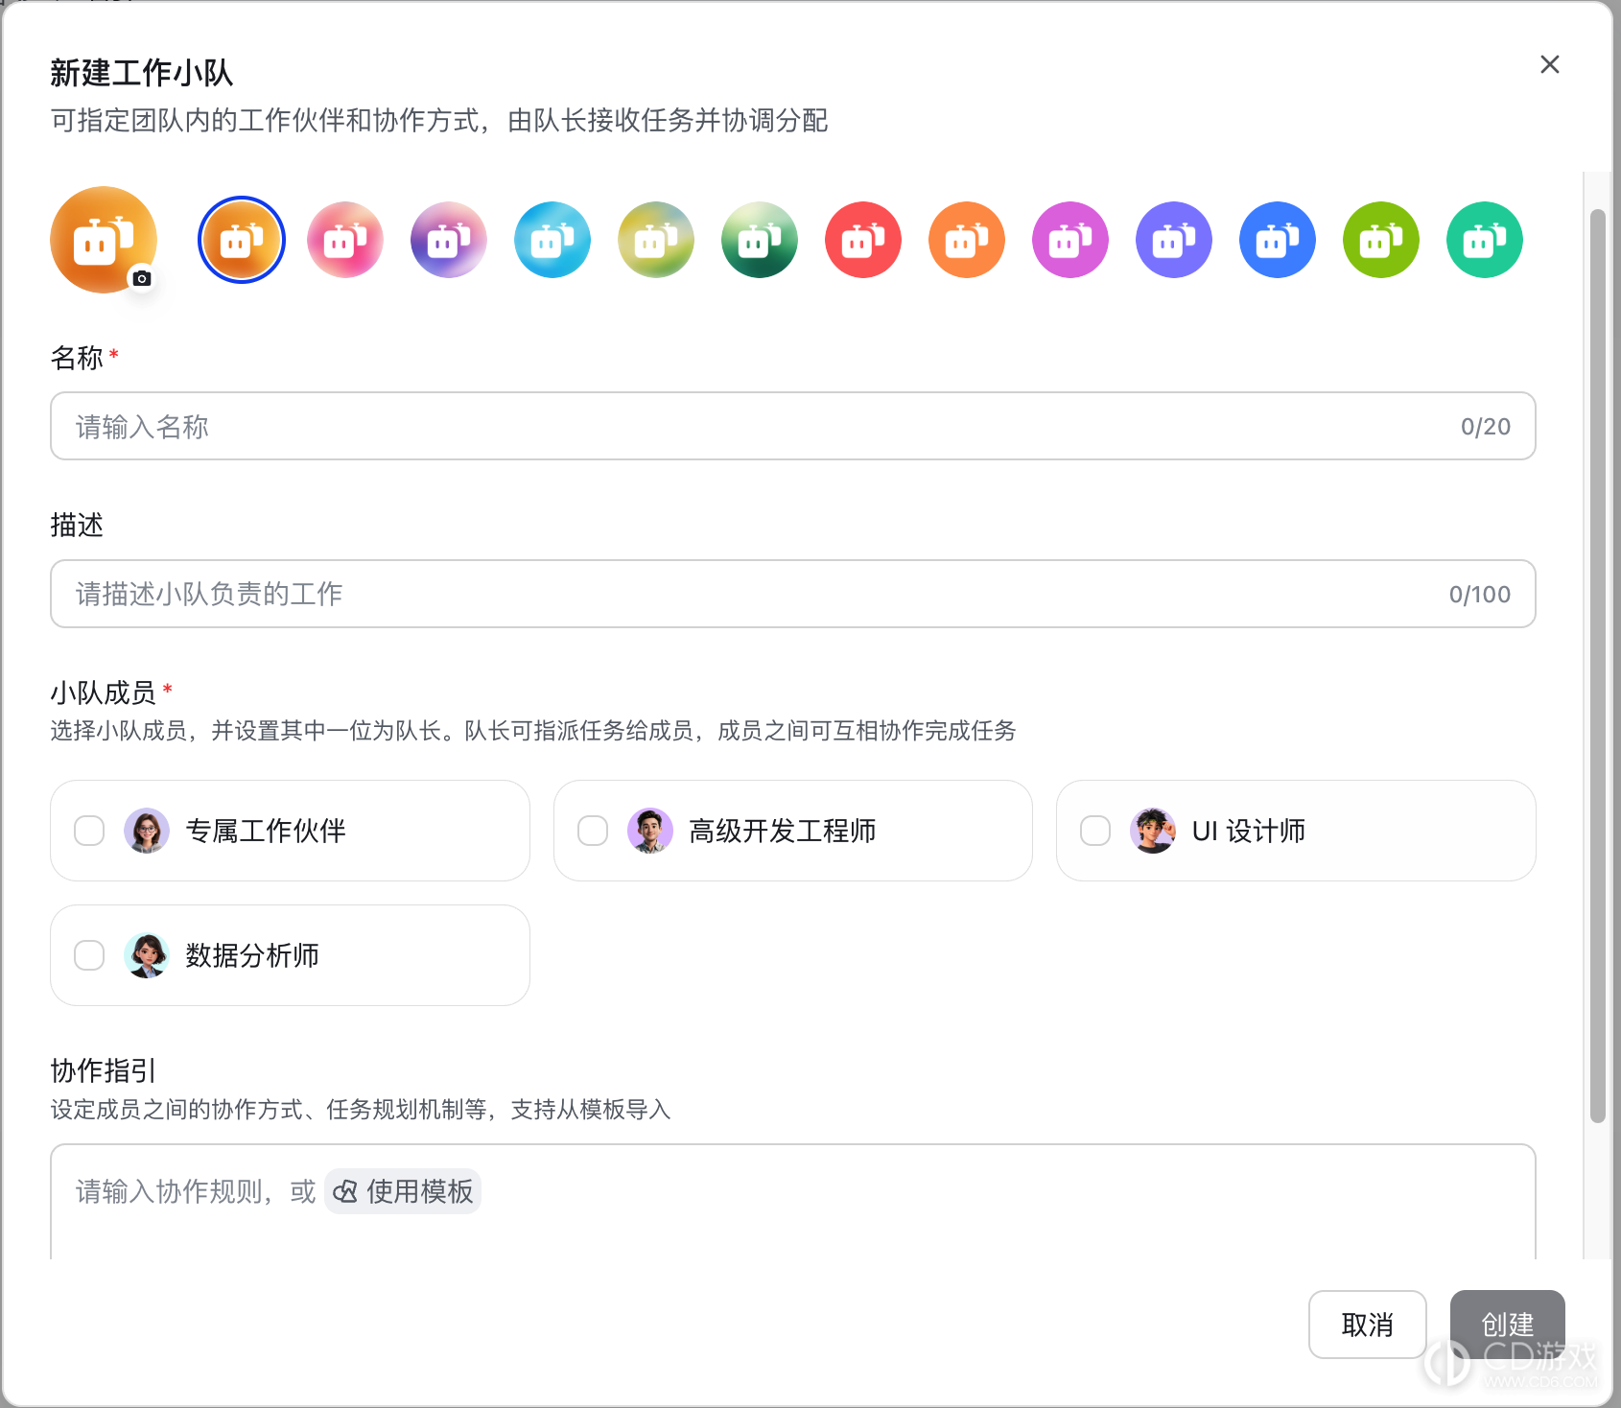
Task: Click the large preview avatar image
Action: [x=104, y=240]
